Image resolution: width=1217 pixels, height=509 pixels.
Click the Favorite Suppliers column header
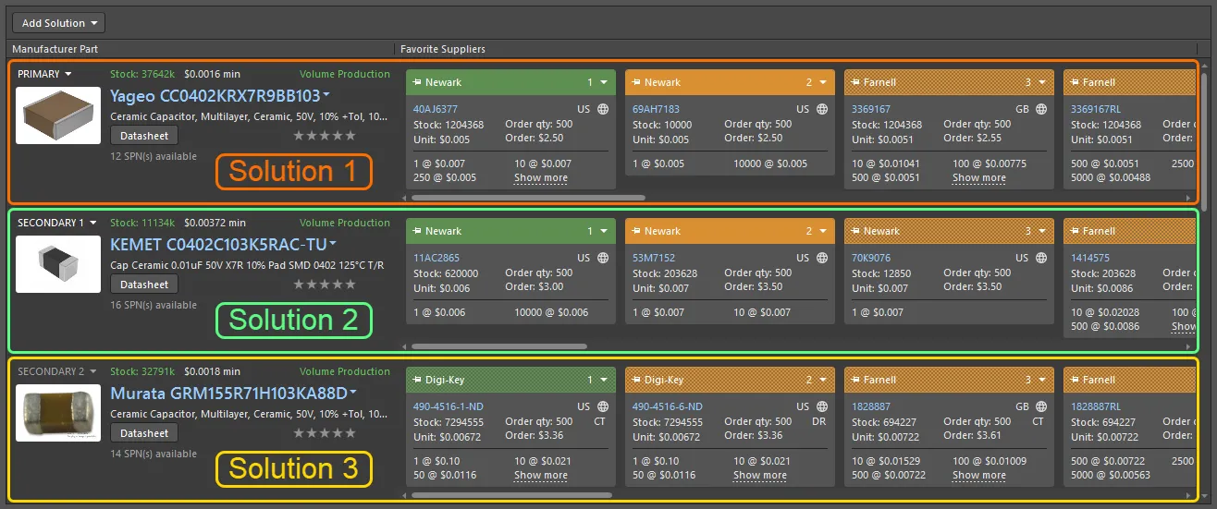(x=443, y=49)
